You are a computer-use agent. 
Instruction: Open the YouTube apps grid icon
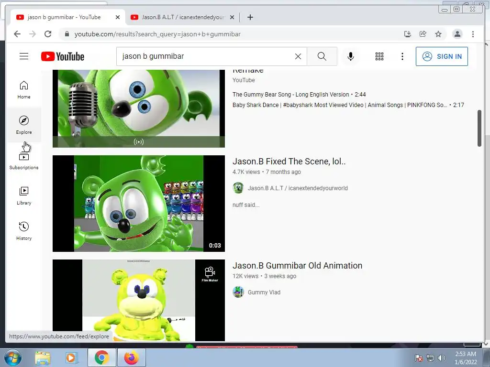[379, 56]
